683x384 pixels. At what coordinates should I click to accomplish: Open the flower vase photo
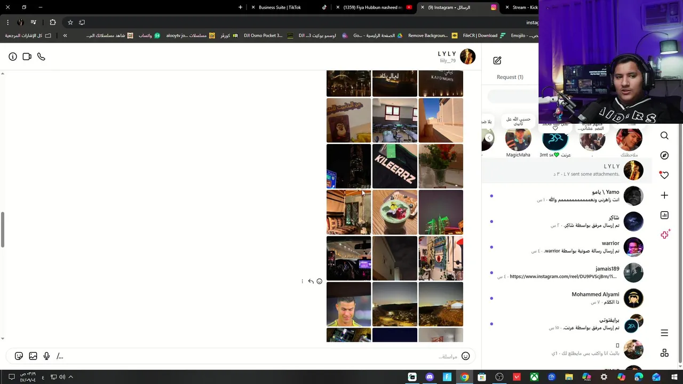(441, 166)
